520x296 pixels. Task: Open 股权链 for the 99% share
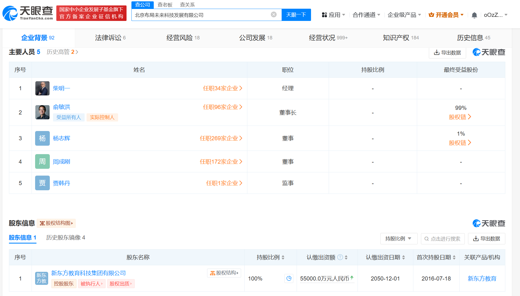(x=460, y=117)
